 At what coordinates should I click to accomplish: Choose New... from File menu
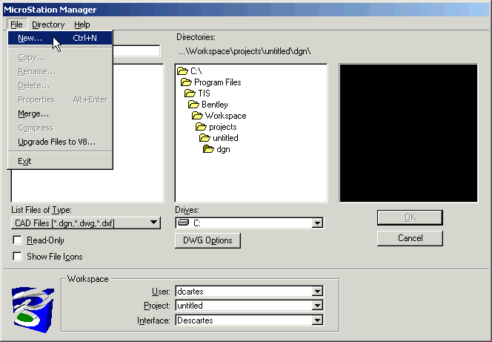pos(60,38)
